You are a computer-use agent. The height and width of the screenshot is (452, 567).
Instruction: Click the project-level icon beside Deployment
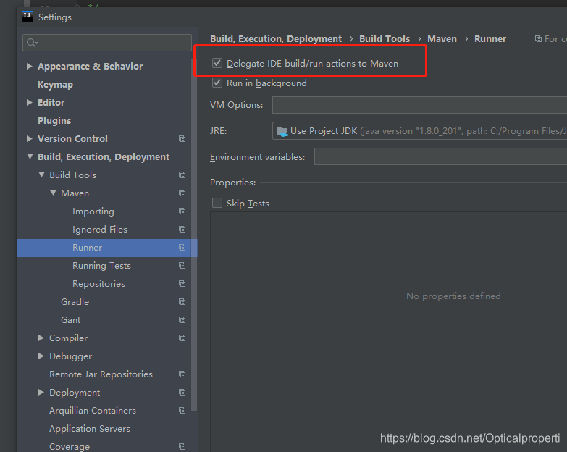[x=182, y=393]
